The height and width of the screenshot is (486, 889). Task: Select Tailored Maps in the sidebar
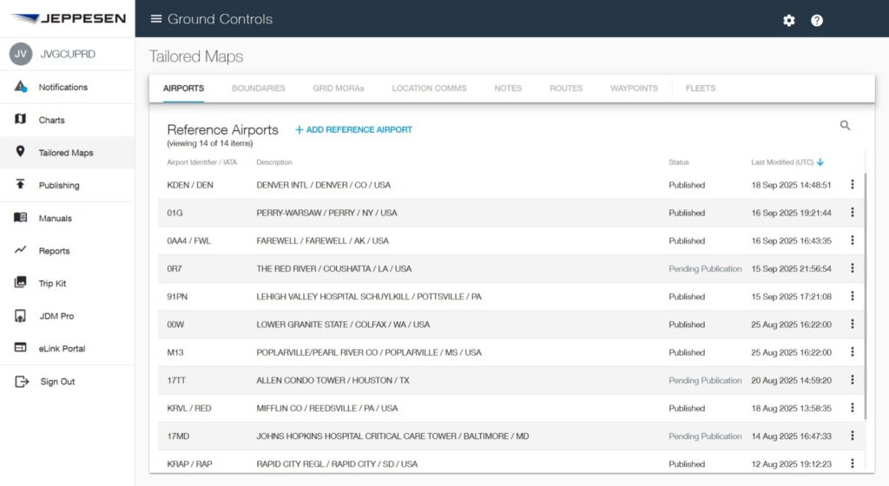(x=68, y=153)
